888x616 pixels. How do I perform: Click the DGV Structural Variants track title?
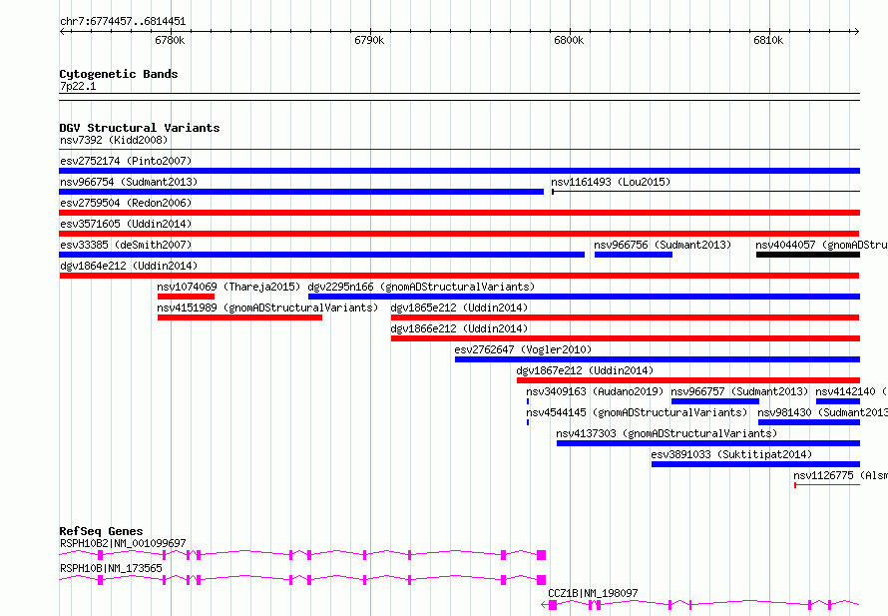140,128
